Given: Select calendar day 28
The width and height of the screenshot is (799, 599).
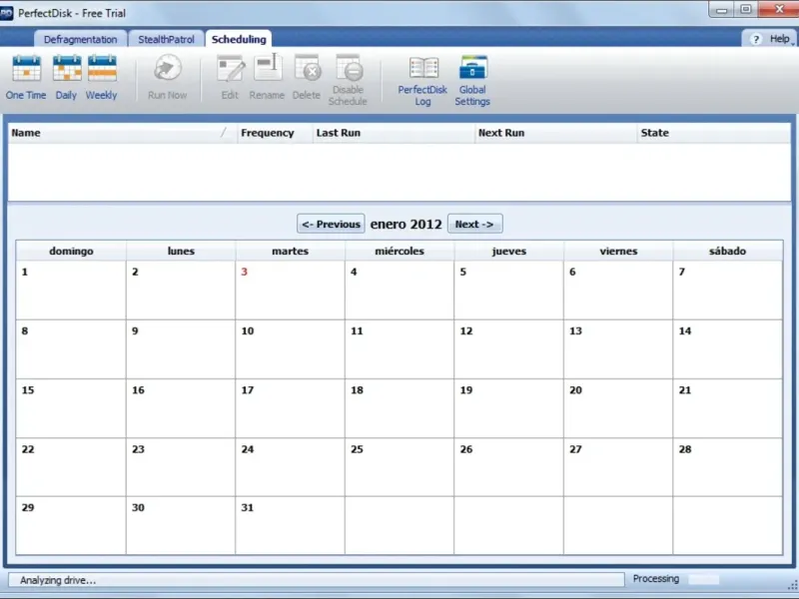Looking at the screenshot, I should 728,467.
